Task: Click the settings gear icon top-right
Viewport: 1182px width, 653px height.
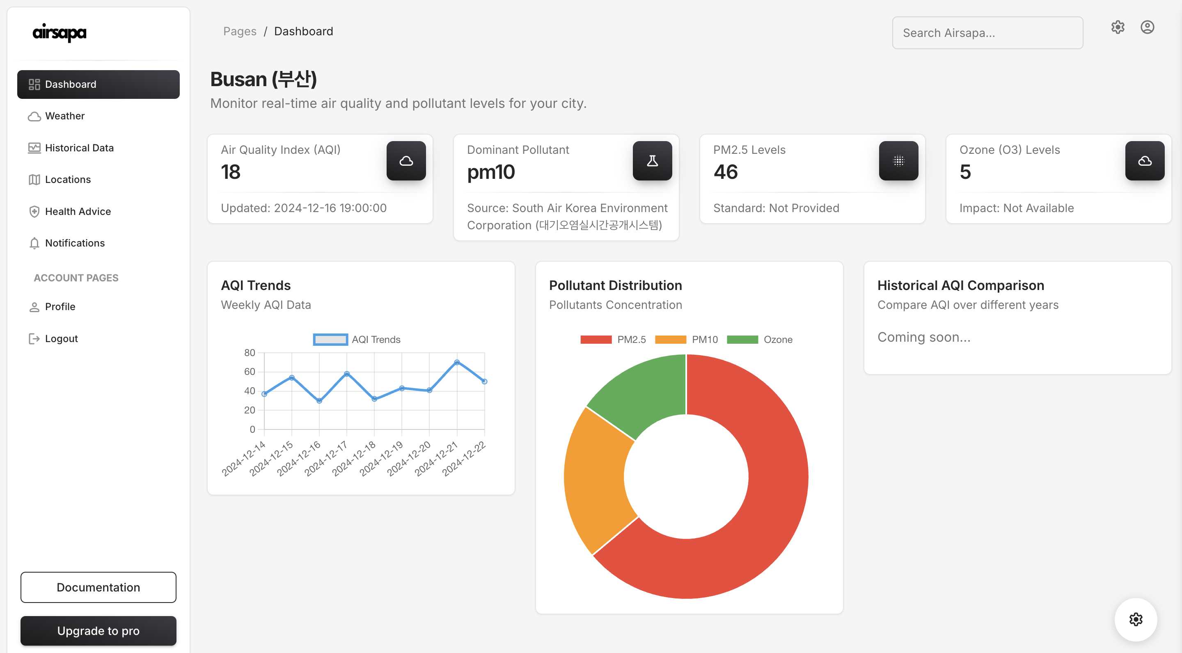Action: pyautogui.click(x=1118, y=27)
